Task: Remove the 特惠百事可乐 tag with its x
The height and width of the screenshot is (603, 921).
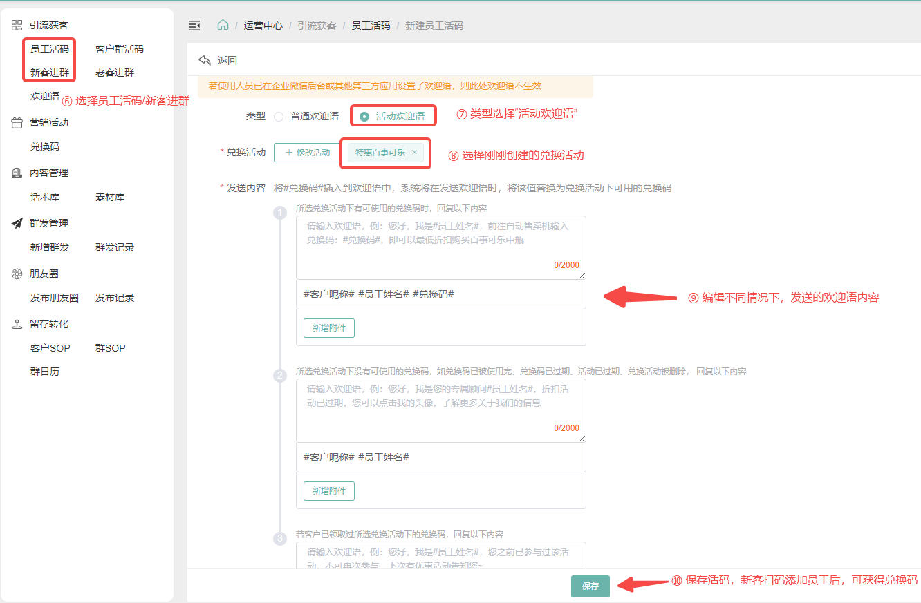Action: tap(414, 153)
